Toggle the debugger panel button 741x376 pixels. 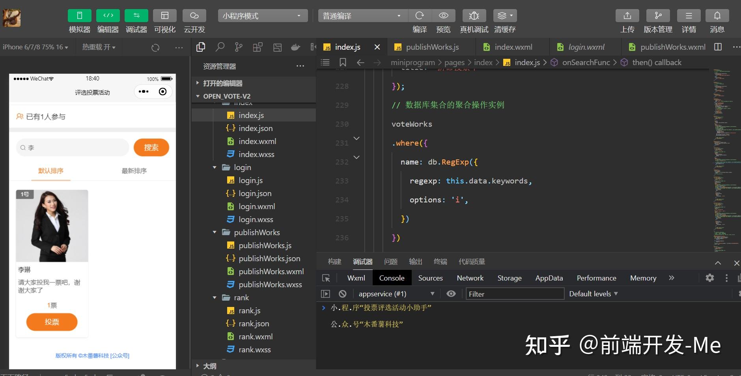(136, 15)
